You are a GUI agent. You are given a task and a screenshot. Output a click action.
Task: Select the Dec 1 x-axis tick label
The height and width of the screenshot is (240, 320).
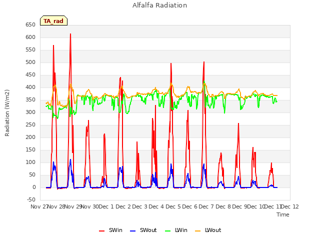point(106,206)
